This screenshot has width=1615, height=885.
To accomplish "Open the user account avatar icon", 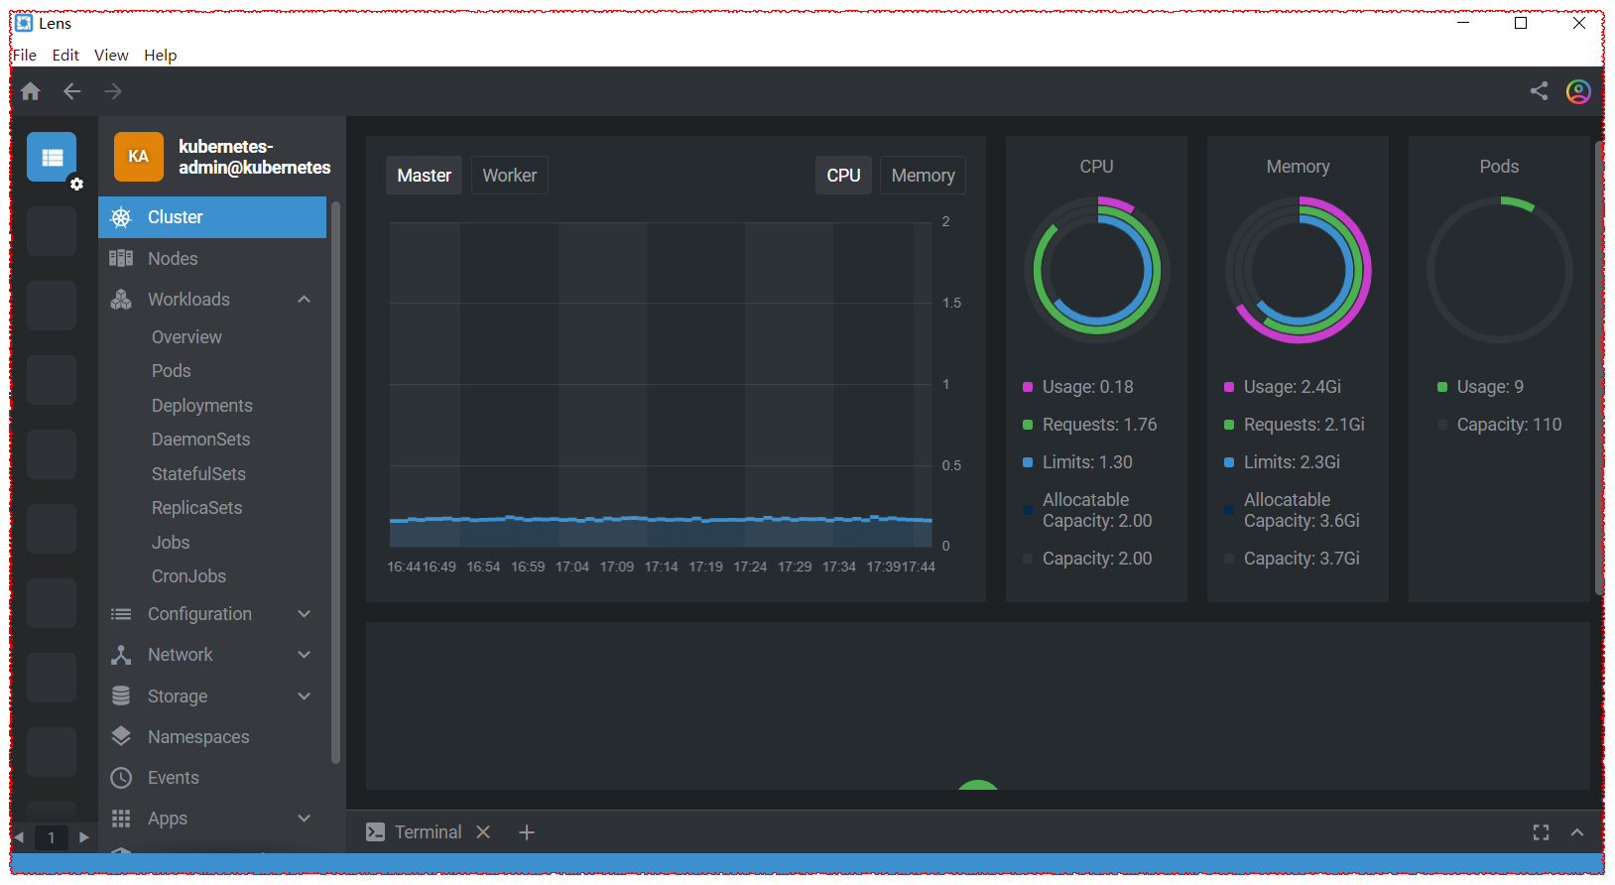I will click(x=1578, y=91).
